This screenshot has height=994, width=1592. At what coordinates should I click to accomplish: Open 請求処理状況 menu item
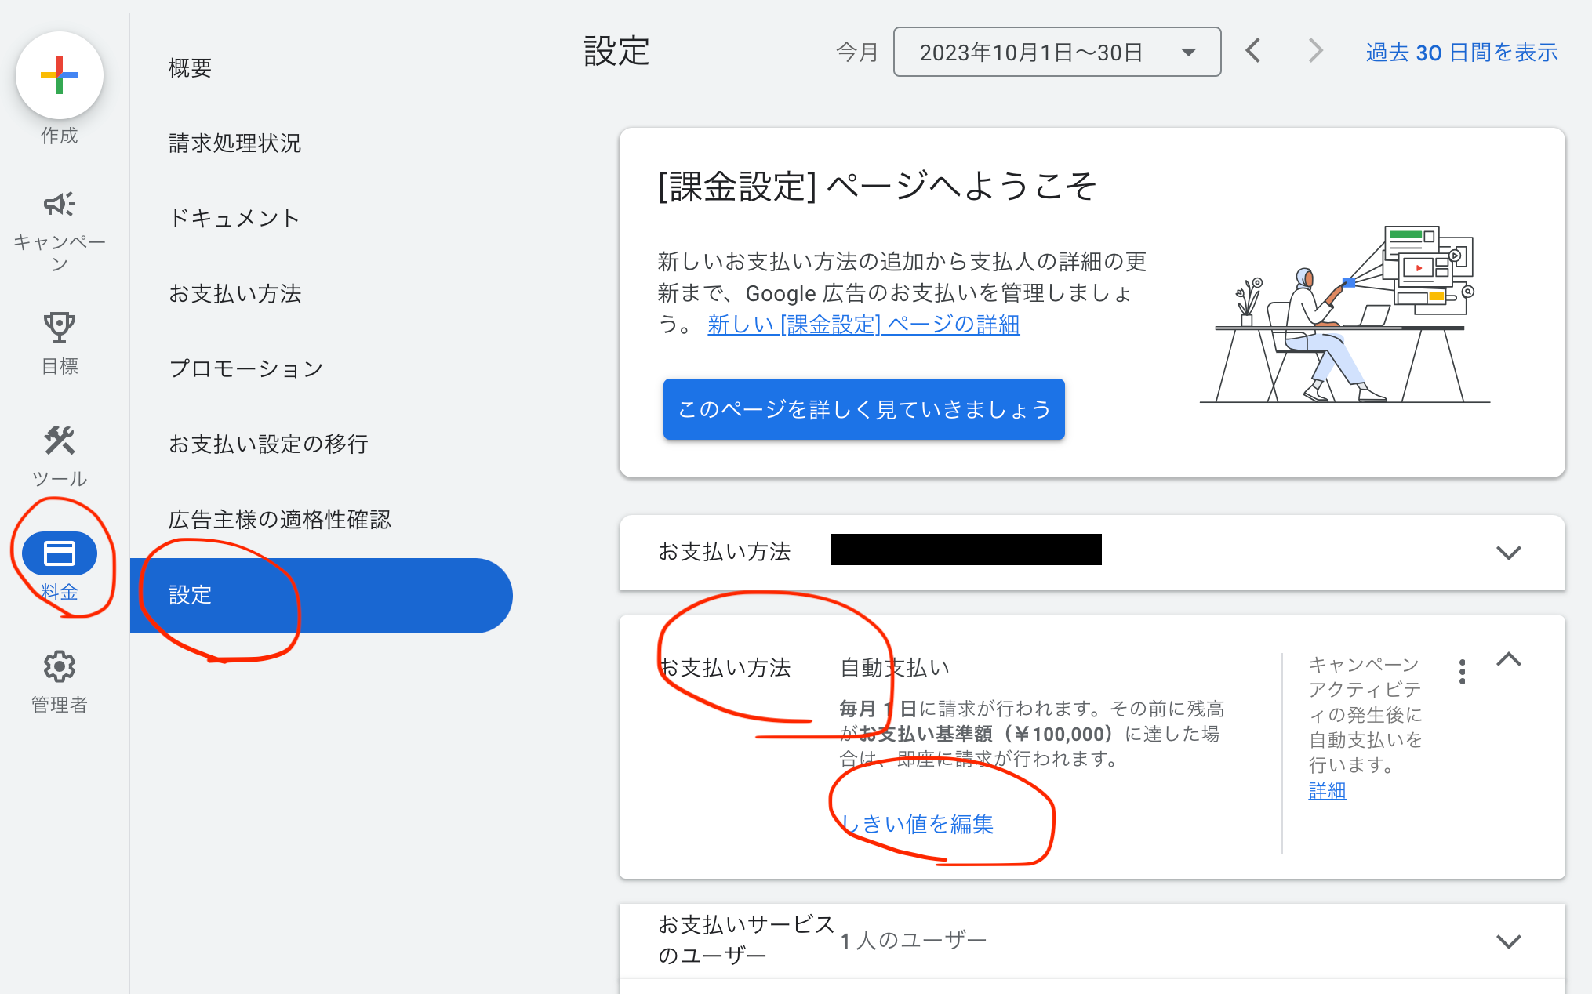tap(234, 143)
